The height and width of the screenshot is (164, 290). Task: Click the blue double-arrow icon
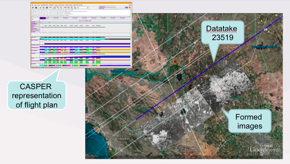(x=126, y=8)
